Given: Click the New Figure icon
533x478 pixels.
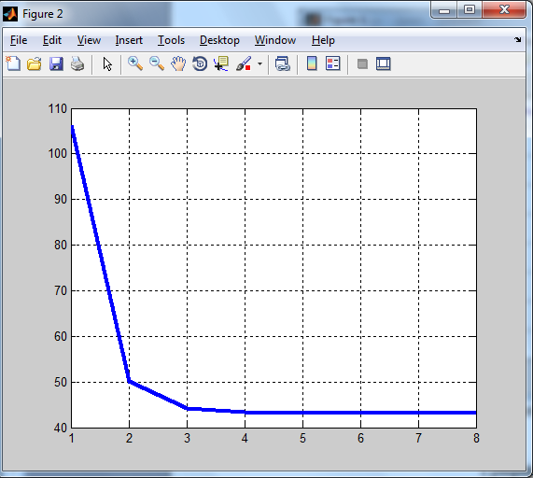Looking at the screenshot, I should 13,63.
